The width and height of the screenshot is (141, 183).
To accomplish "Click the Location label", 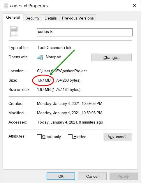I will click(16, 71).
